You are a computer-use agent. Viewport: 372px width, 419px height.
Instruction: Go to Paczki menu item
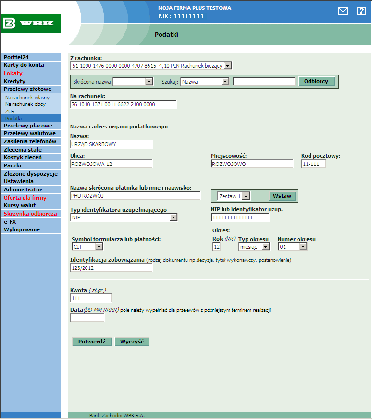tap(31, 165)
